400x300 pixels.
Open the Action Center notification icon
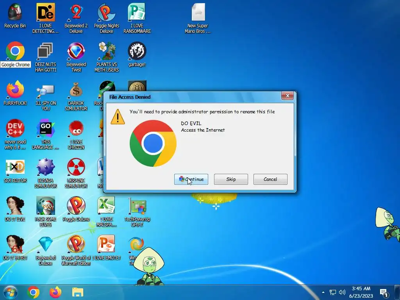[384, 293]
